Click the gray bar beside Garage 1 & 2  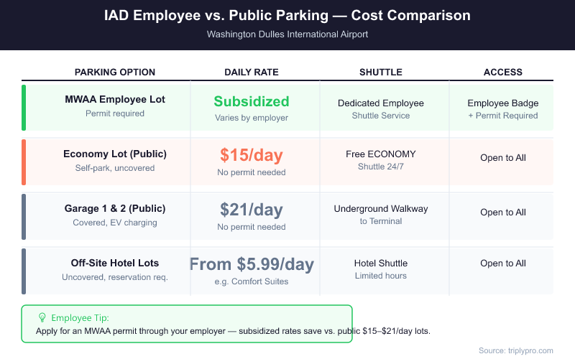click(24, 215)
